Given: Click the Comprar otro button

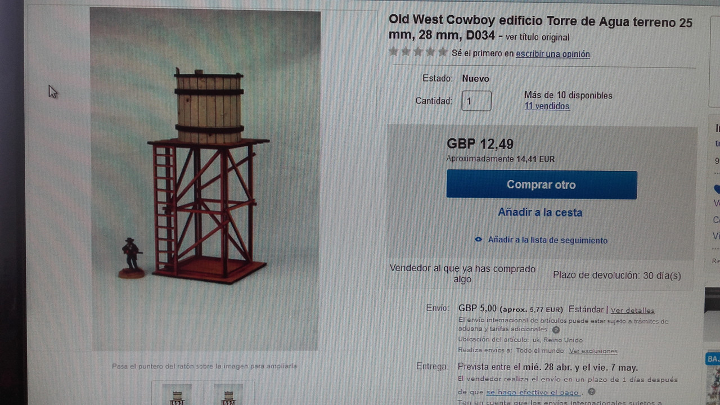Looking at the screenshot, I should (542, 184).
